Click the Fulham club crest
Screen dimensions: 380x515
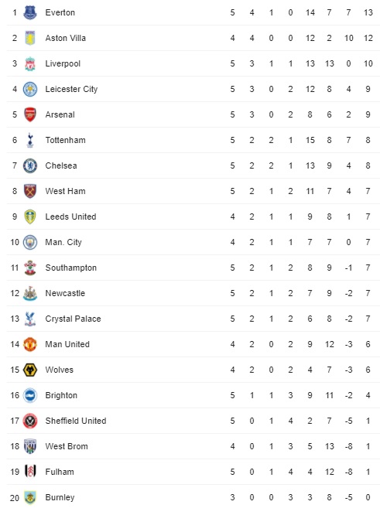30,472
